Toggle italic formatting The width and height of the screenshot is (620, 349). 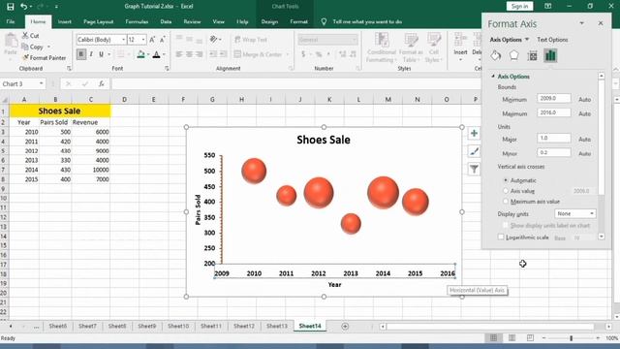[91, 54]
